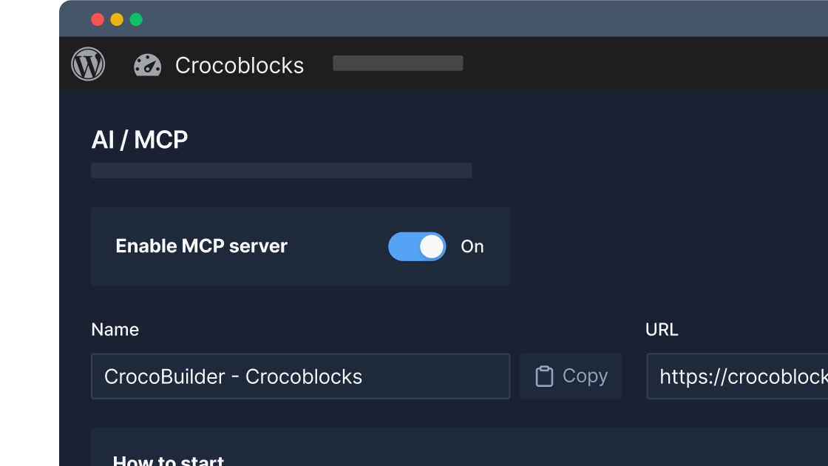This screenshot has height=466, width=828.
Task: Click the How to start heading
Action: [169, 459]
